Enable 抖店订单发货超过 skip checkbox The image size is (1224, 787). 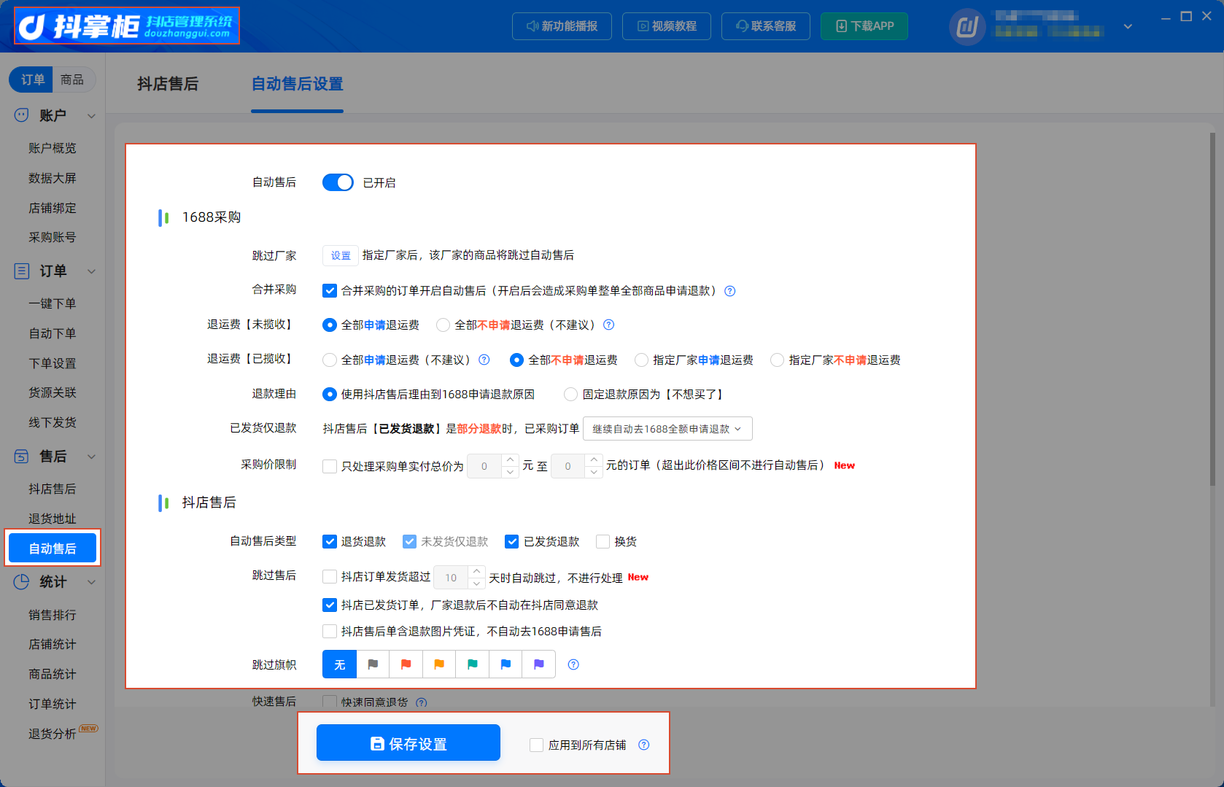330,577
